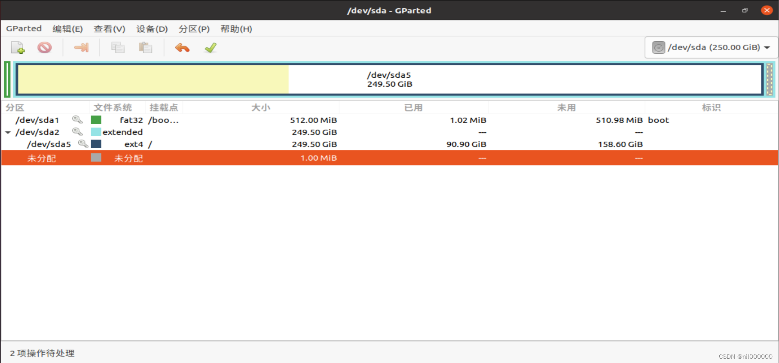Open the GParted menu
779x363 pixels.
point(24,29)
